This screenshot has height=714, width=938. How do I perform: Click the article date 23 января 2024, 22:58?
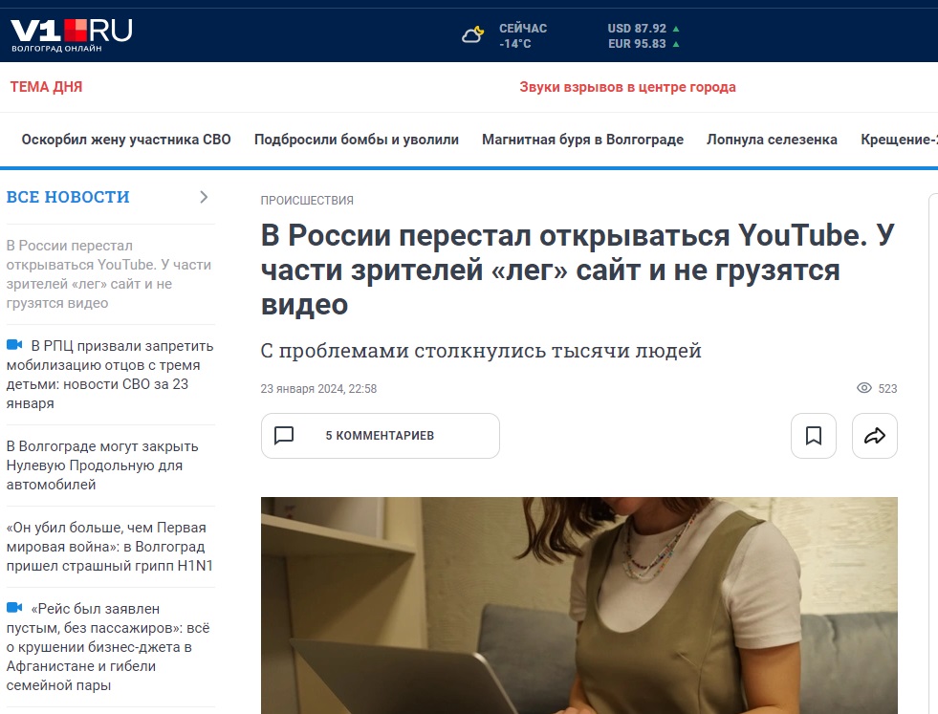coord(318,389)
